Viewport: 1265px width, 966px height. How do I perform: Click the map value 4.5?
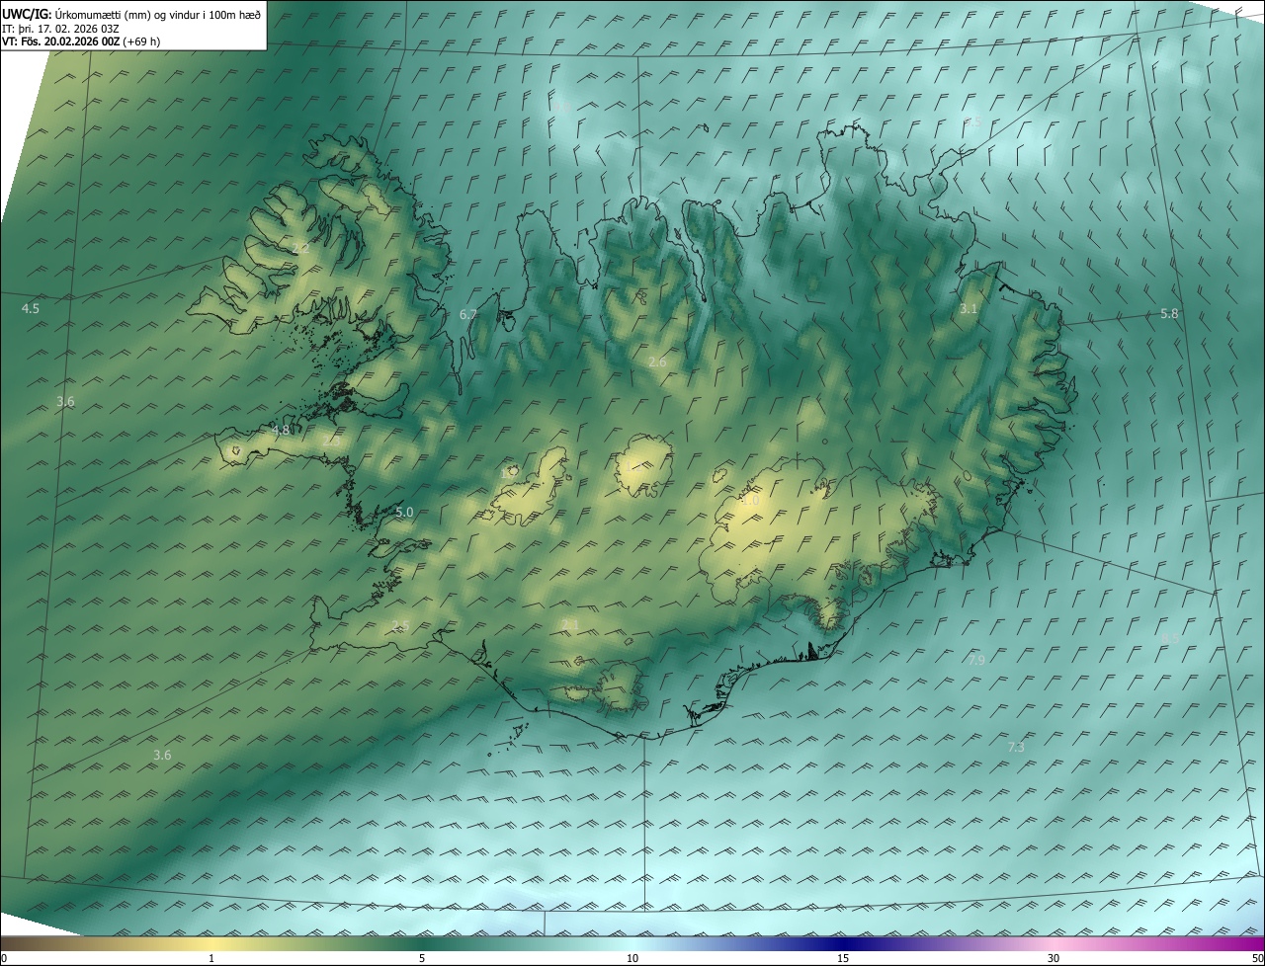31,309
